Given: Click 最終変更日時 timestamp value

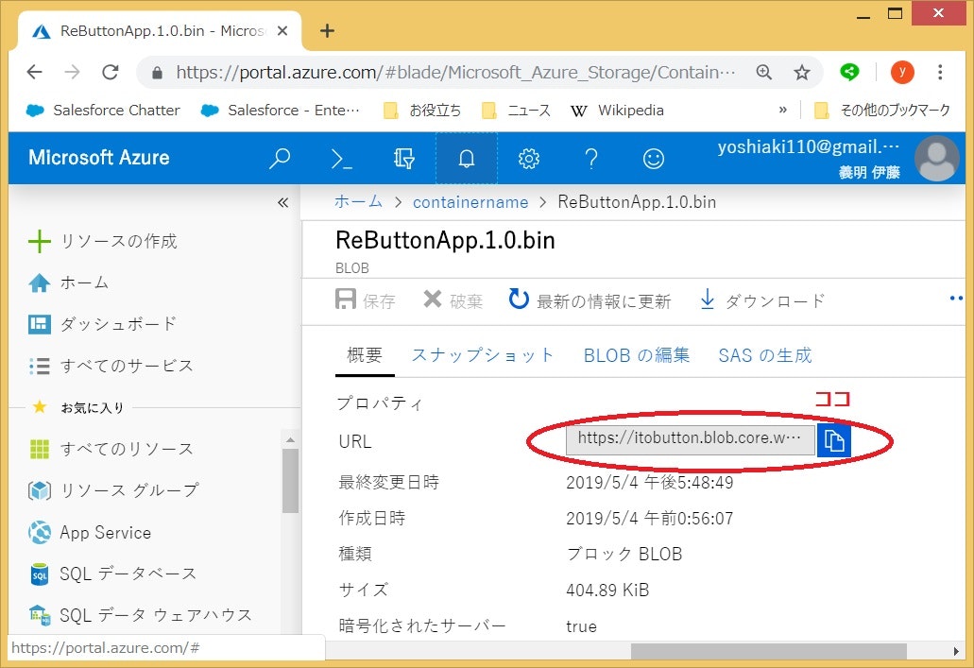Looking at the screenshot, I should 650,483.
